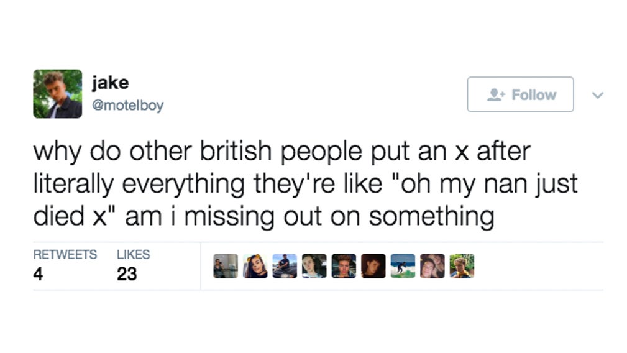Click second liker avatar with dog-ear filter

tap(255, 266)
